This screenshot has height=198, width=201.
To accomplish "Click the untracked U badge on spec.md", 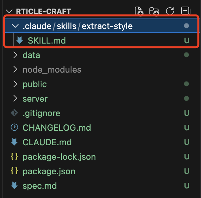I will click(186, 185).
